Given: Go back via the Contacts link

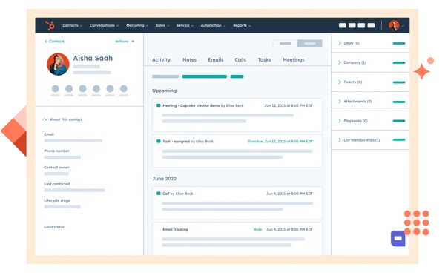Looking at the screenshot, I should pos(54,42).
